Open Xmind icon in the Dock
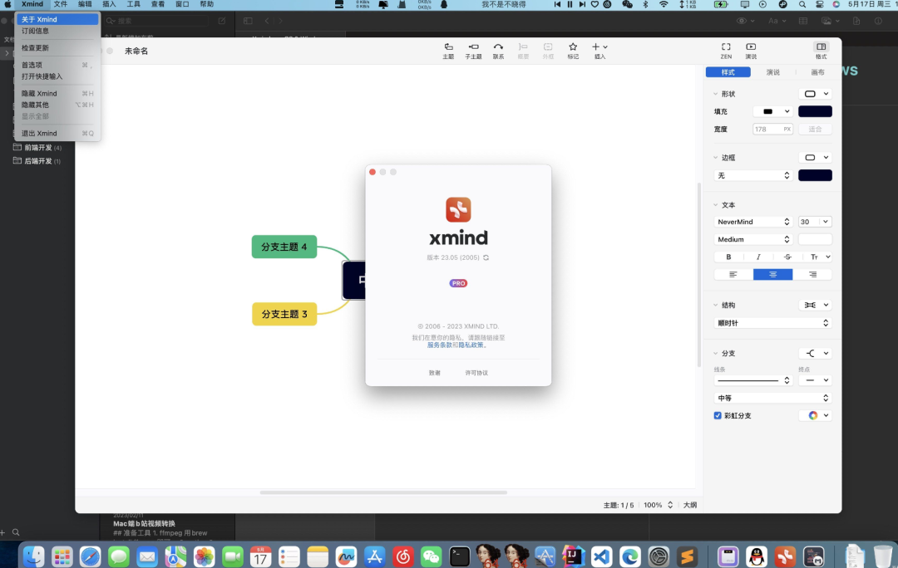Image resolution: width=898 pixels, height=568 pixels. [x=785, y=556]
